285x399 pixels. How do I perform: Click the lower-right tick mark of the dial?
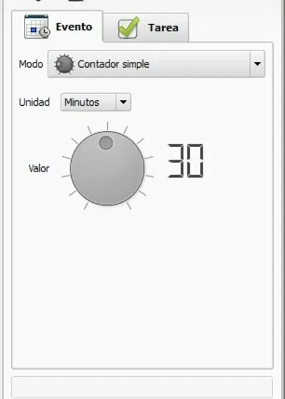[129, 205]
